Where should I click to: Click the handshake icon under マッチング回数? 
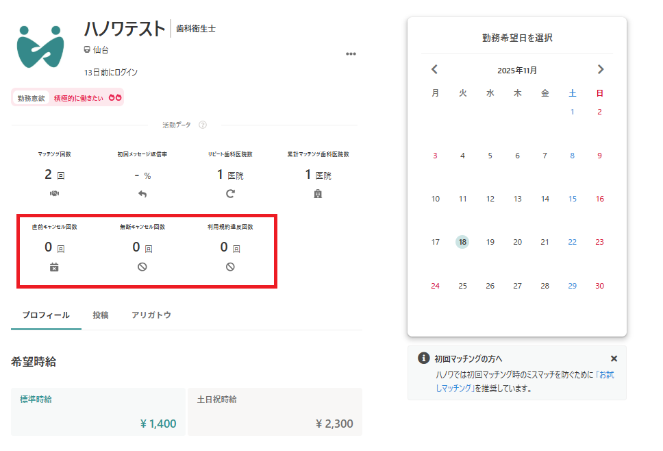54,194
